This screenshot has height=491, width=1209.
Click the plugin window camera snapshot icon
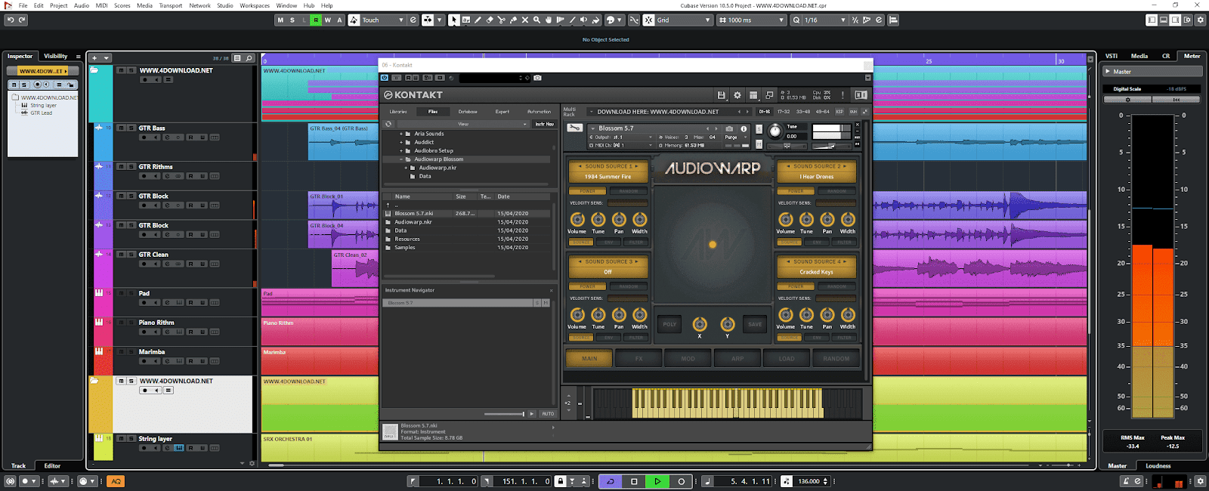pyautogui.click(x=537, y=78)
